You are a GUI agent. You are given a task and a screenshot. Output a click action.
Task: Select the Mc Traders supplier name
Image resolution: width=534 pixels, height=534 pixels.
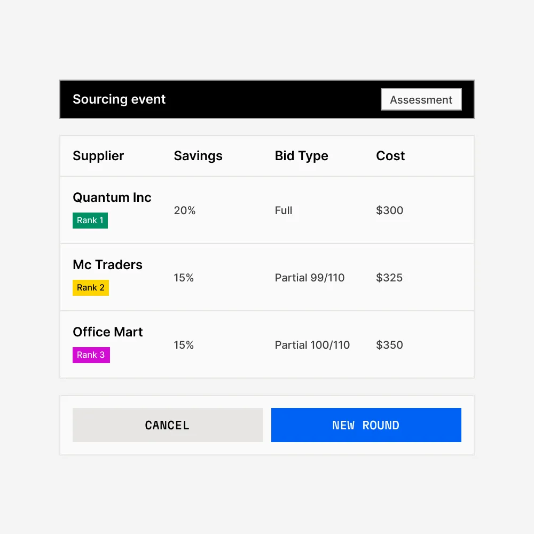107,265
